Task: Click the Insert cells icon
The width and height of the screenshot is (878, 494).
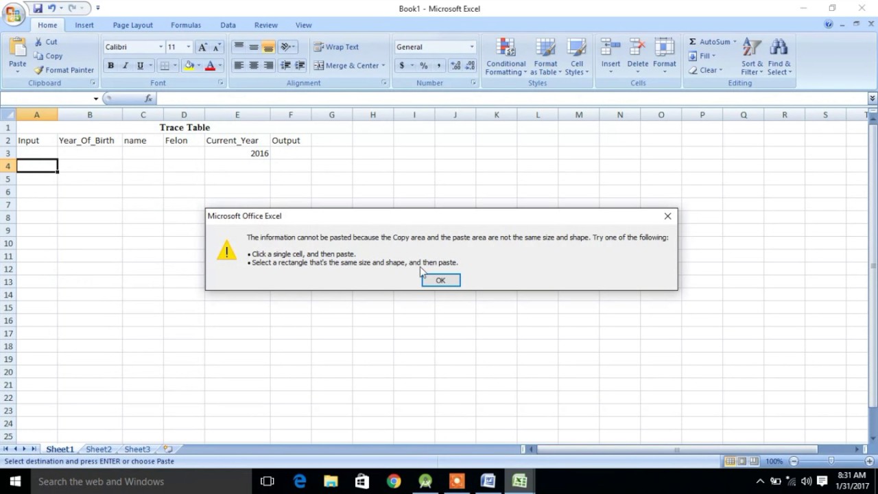Action: tap(610, 48)
